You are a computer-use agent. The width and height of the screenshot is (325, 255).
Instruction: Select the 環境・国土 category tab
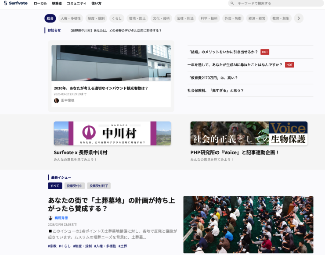point(137,18)
